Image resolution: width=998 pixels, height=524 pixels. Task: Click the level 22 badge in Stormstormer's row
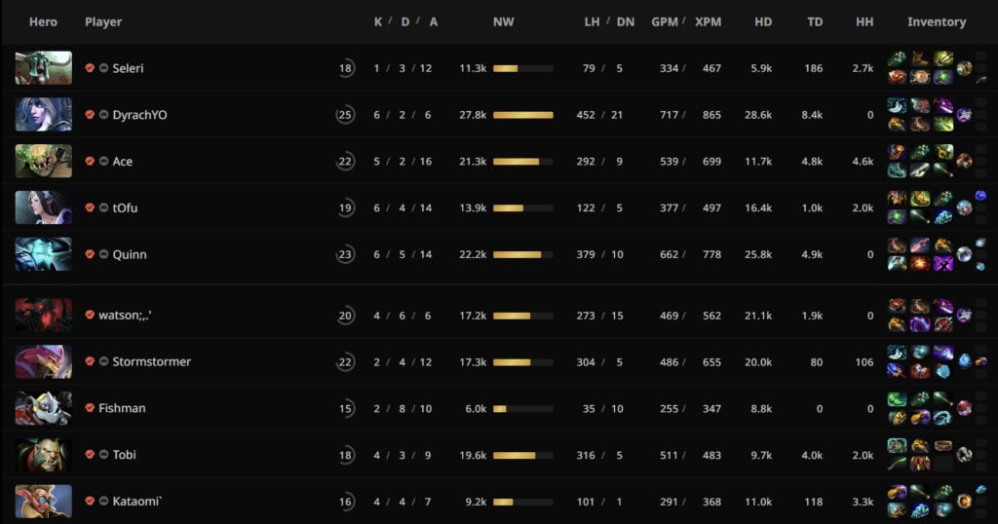[345, 361]
